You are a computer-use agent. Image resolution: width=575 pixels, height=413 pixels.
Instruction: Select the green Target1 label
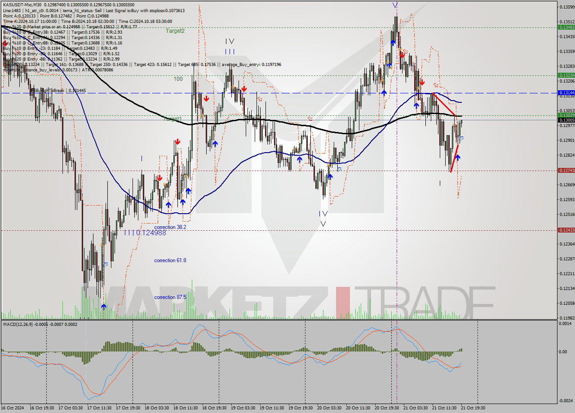[172, 119]
